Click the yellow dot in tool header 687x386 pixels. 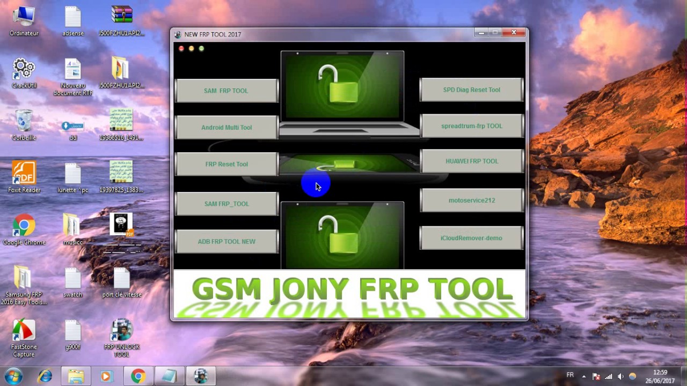pos(192,49)
